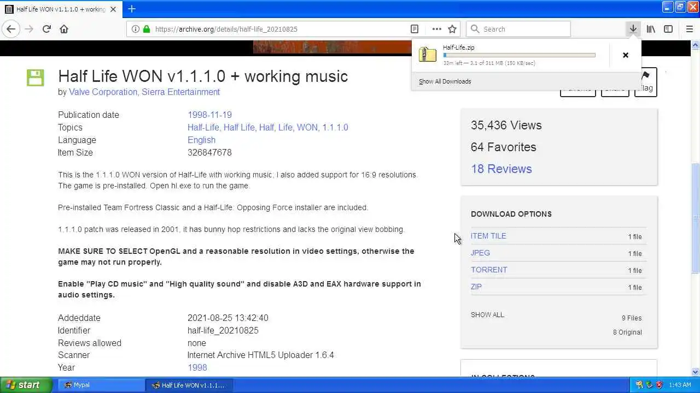Click identifier half-life_20210825 value
This screenshot has width=700, height=393.
(x=223, y=330)
